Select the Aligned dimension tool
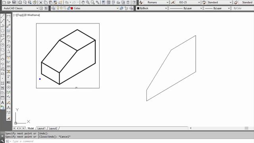The height and width of the screenshot is (143, 254). [x=8, y=21]
